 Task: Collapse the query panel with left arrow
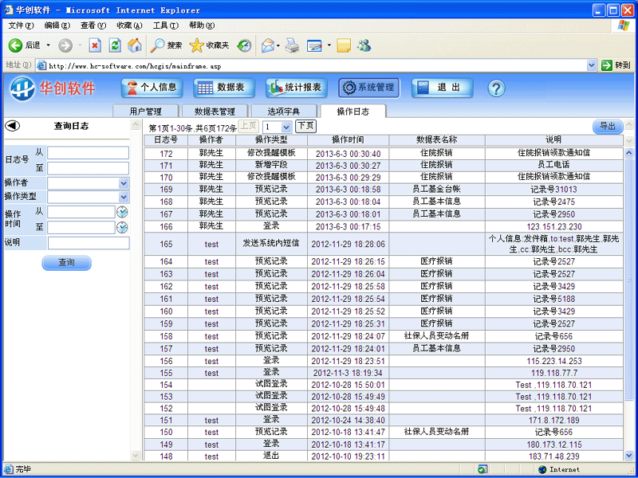click(x=12, y=126)
